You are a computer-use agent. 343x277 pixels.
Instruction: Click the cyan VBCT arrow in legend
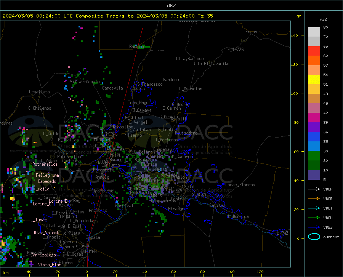(314, 208)
